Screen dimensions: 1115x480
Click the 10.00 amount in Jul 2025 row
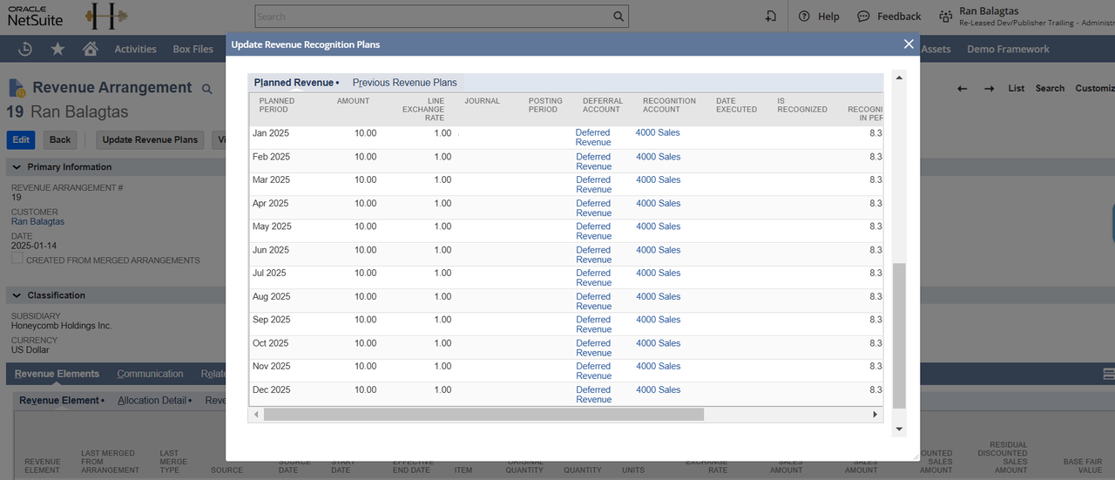tap(365, 273)
